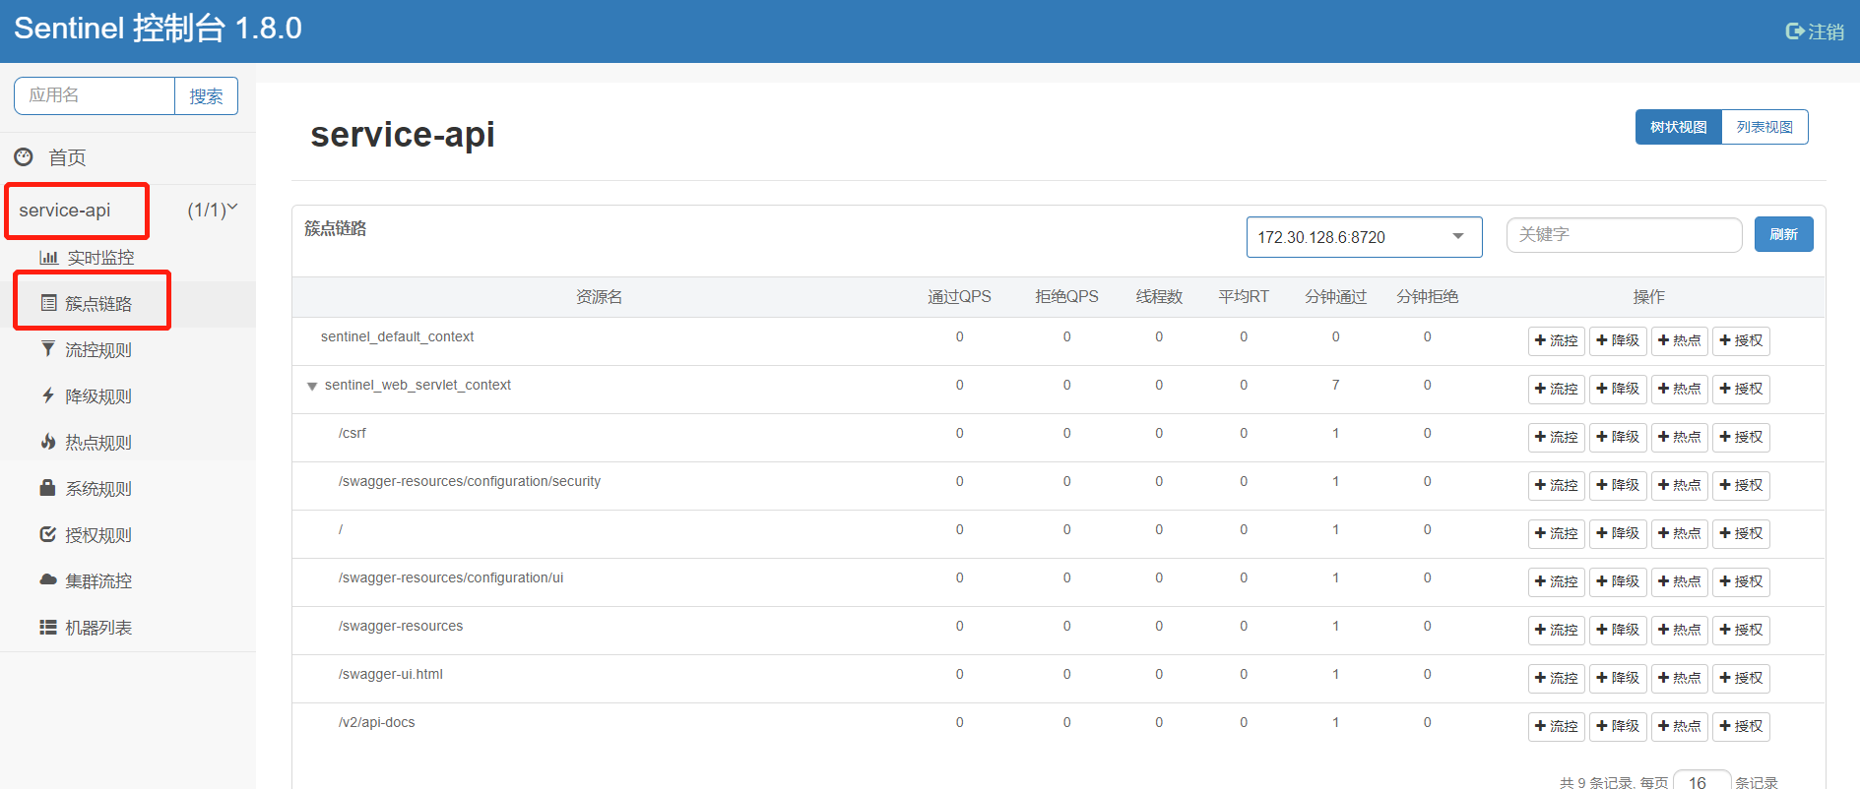Add 授权 rule for /csrf
Viewport: 1860px width, 789px height.
point(1741,437)
